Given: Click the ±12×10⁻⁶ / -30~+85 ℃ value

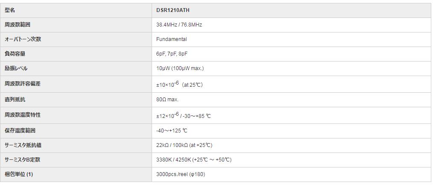Looking at the screenshot, I should point(183,115).
